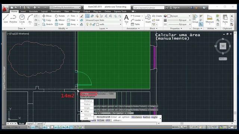Image resolution: width=239 pixels, height=134 pixels.
Task: Click the Plot printer icon
Action: tap(35, 7)
